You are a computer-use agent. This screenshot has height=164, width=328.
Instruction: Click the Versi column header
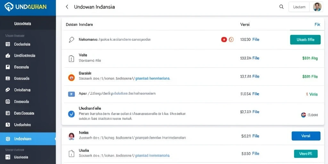tap(245, 24)
